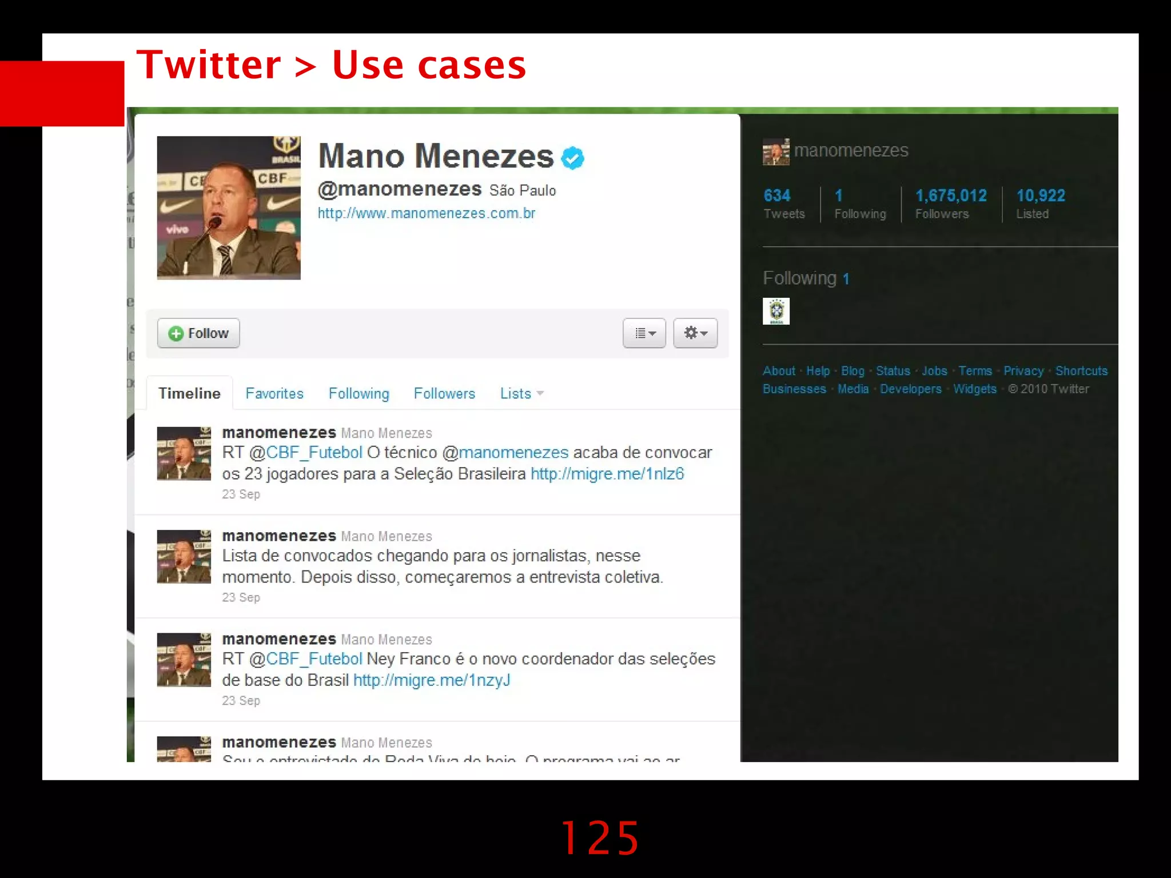Open the Help footer link
The height and width of the screenshot is (878, 1171).
818,371
